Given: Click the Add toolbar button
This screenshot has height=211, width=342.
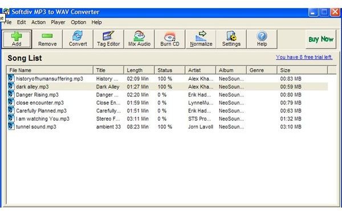Looking at the screenshot, I should (17, 39).
